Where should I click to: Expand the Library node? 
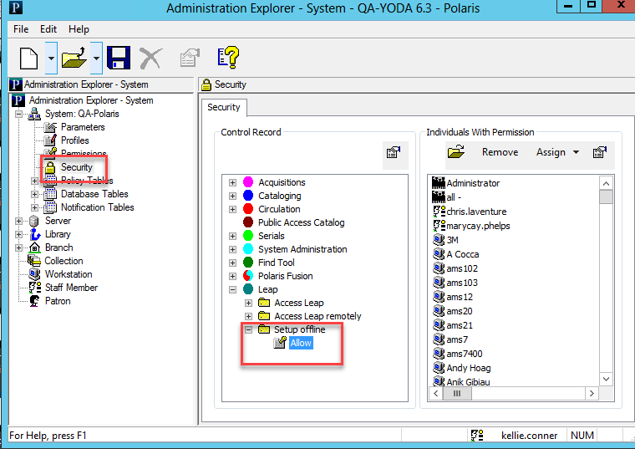point(18,235)
